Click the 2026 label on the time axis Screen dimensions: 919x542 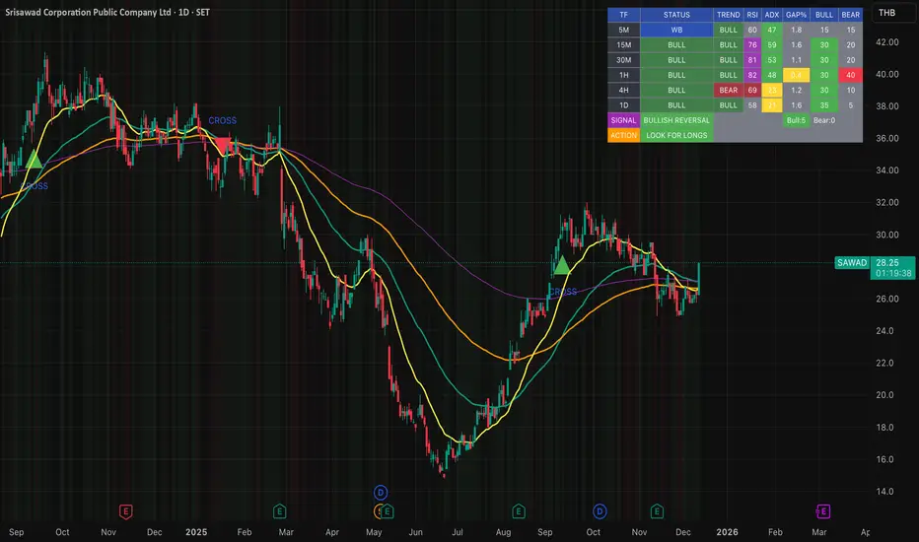coord(726,531)
